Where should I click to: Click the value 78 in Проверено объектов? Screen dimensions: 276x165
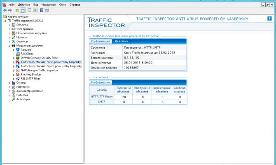124,97
